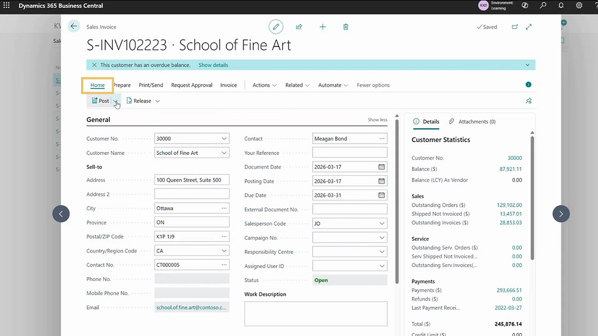Open the Assigned User ID dropdown

tap(382, 266)
